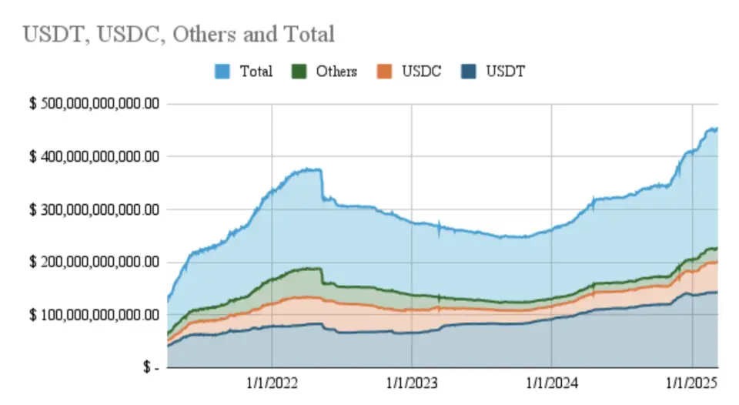Click the $ 500,000,000,000.00 axis label
Viewport: 739px width, 405px height.
coord(93,104)
